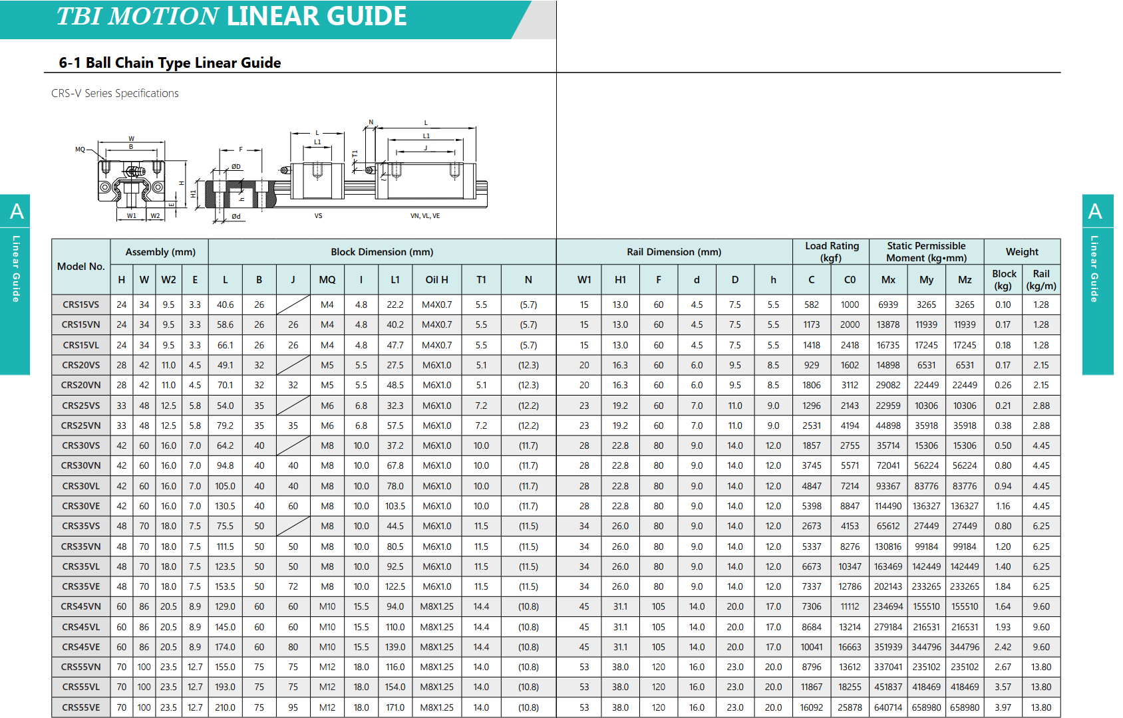The height and width of the screenshot is (718, 1123).
Task: Select model cell 'CRS15VL'
Action: [x=81, y=345]
